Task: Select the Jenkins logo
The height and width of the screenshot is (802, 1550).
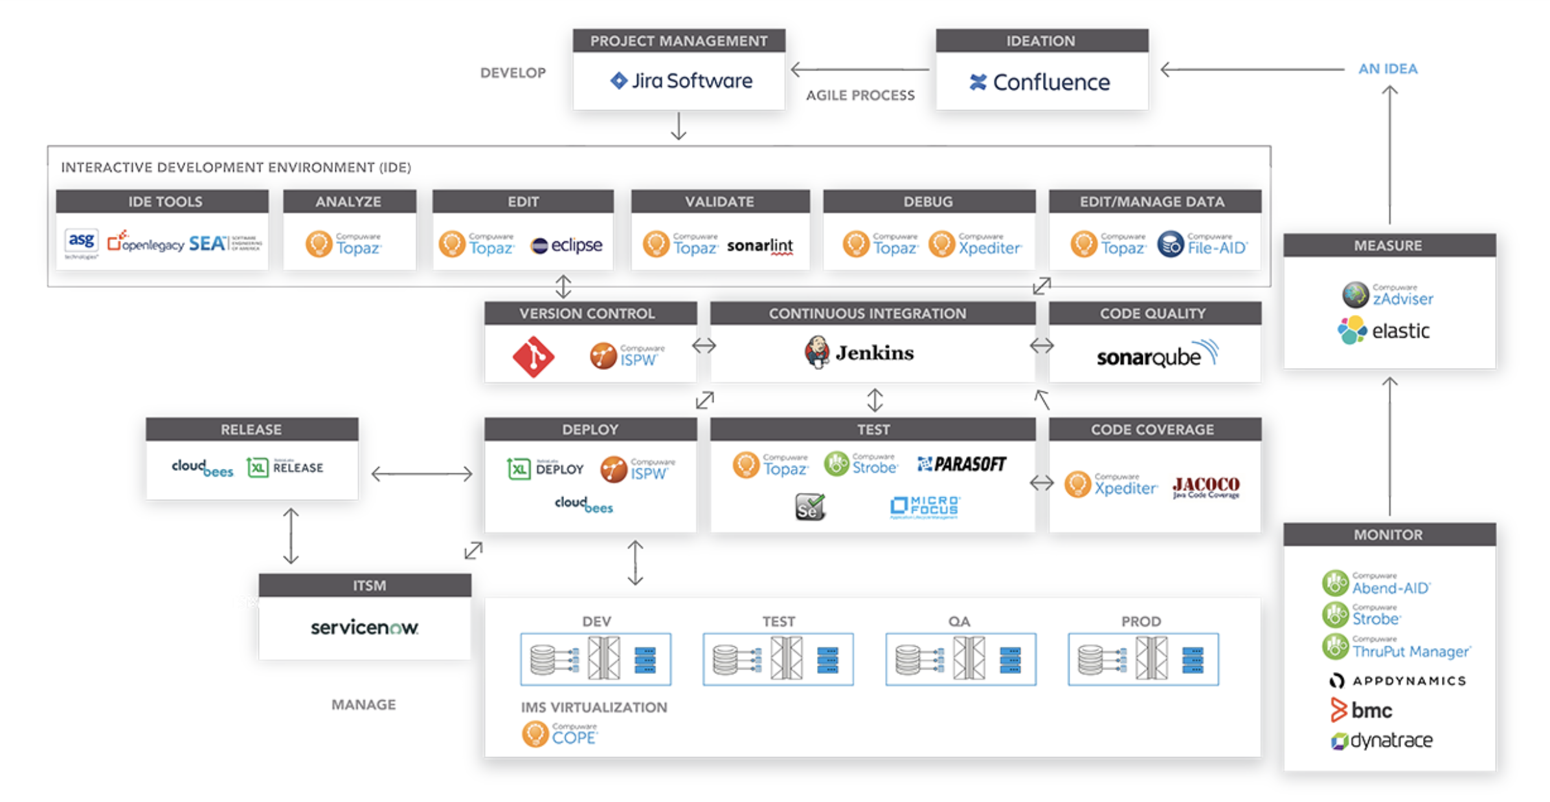Action: coord(859,352)
